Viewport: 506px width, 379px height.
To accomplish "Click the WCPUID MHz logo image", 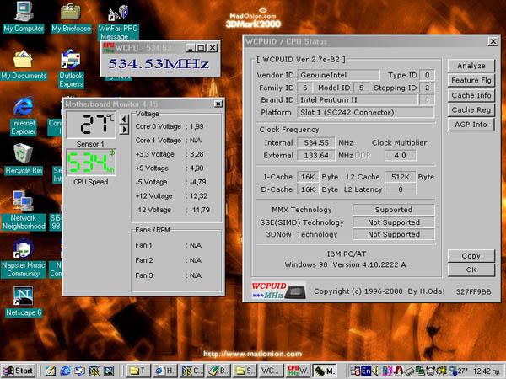I will pos(278,291).
